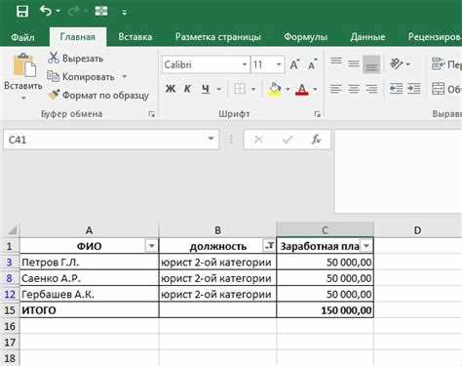This screenshot has height=366, width=462.
Task: Open the filter dropdown in ФИО header
Action: [151, 246]
